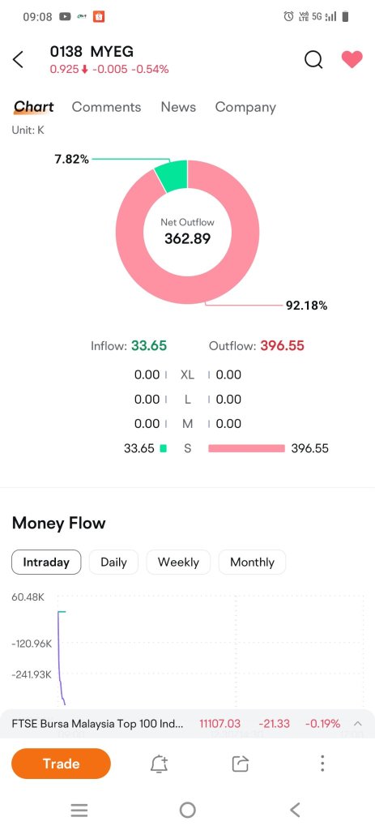Image resolution: width=375 pixels, height=830 pixels.
Task: Share this stock via share icon
Action: [x=240, y=764]
